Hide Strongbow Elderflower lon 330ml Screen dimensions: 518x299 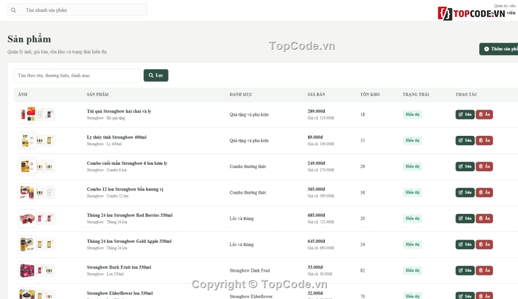[484, 296]
